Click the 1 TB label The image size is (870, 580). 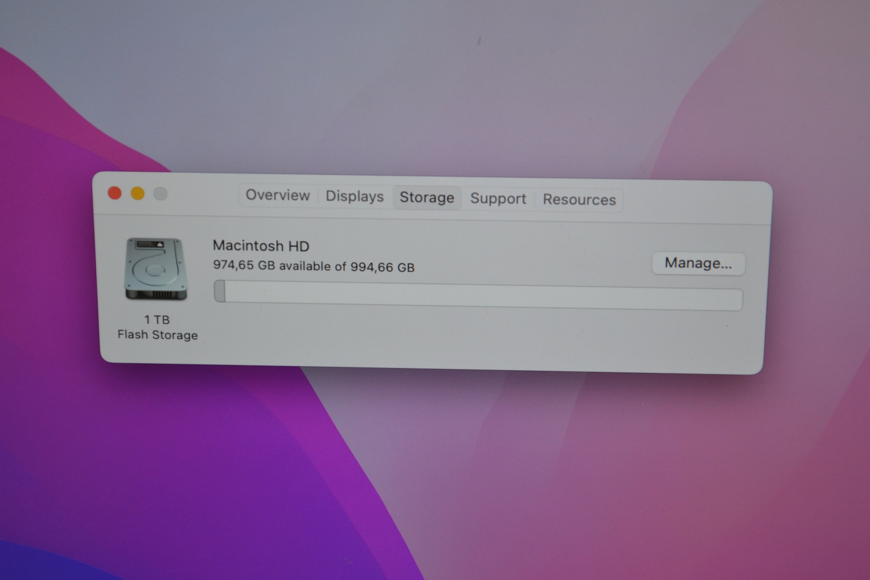click(157, 320)
